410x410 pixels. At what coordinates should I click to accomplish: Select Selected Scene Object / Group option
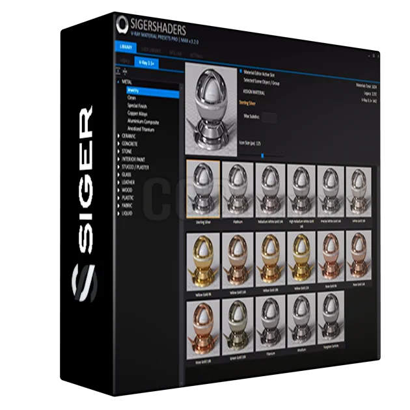(x=262, y=81)
